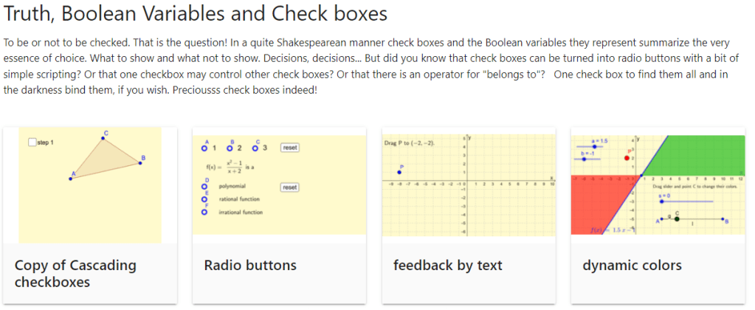
Task: Select radio button B labeled 2
Action: point(230,148)
